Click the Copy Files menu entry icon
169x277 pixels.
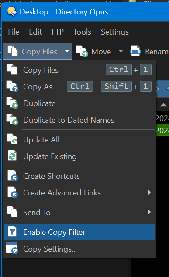coord(12,69)
